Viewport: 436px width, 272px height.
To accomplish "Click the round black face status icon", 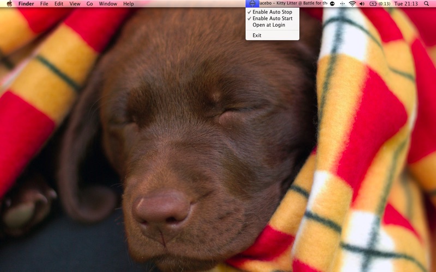I will pos(332,4).
